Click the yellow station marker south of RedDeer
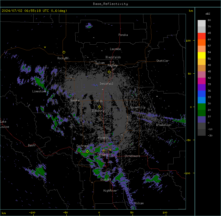The height and width of the screenshot is (216, 221). (x=109, y=72)
